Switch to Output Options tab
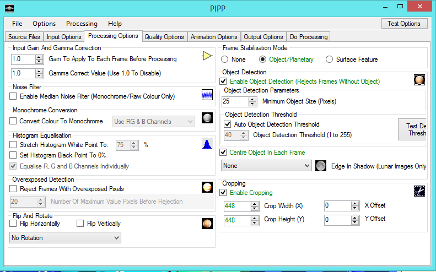The image size is (436, 272). tap(263, 37)
